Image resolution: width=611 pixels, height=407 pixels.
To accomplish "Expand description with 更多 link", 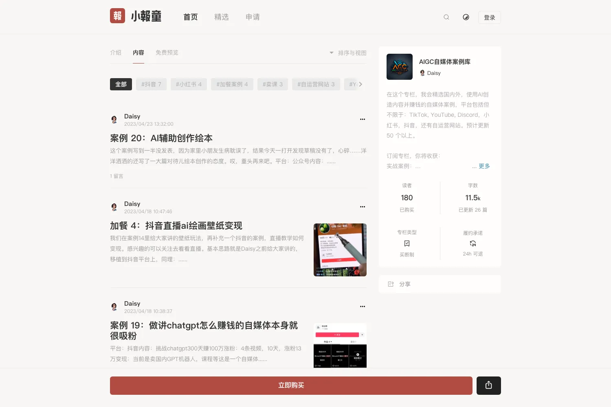I will pyautogui.click(x=484, y=166).
